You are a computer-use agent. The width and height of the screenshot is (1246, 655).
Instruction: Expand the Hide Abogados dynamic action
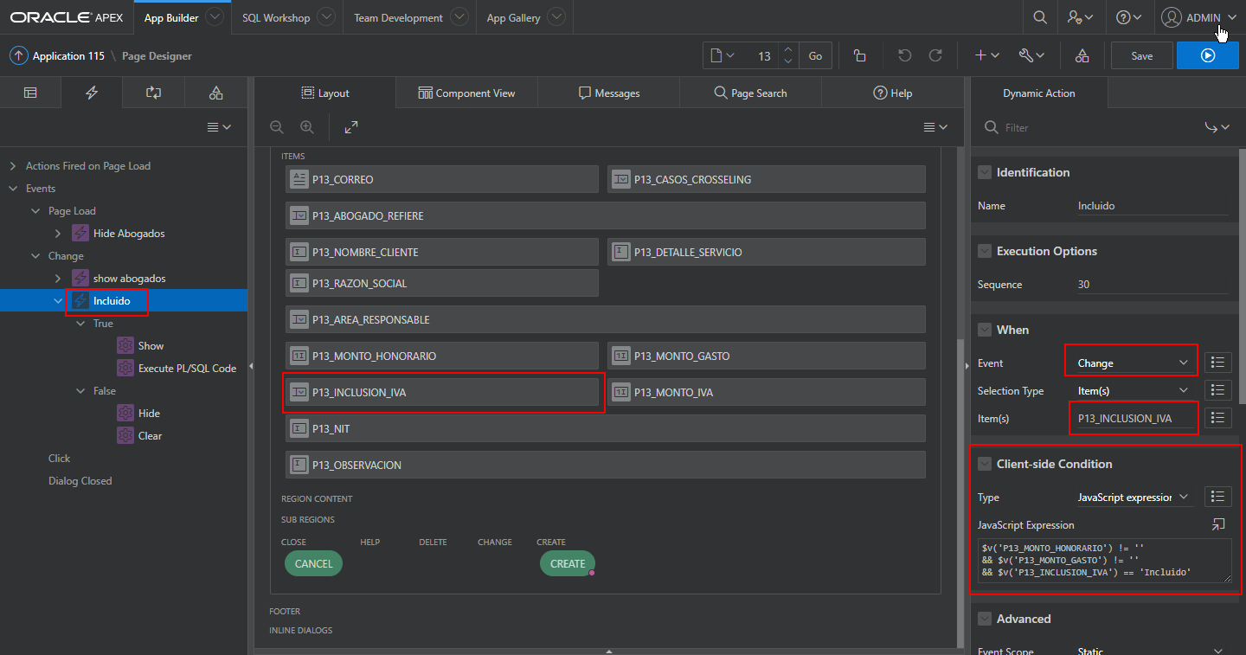[58, 234]
